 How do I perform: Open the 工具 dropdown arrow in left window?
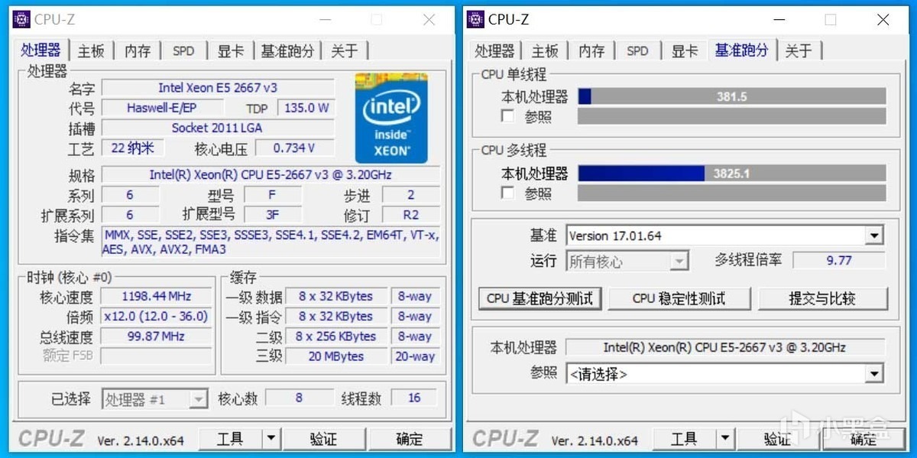[x=271, y=439]
